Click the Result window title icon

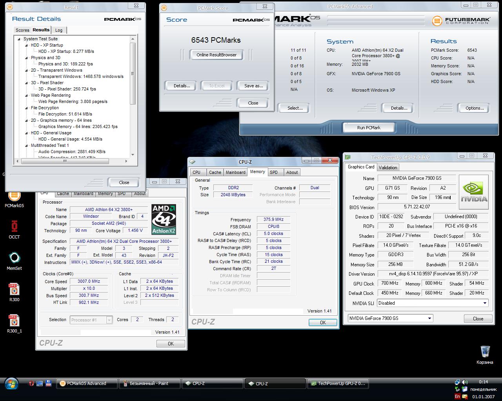[10, 7]
